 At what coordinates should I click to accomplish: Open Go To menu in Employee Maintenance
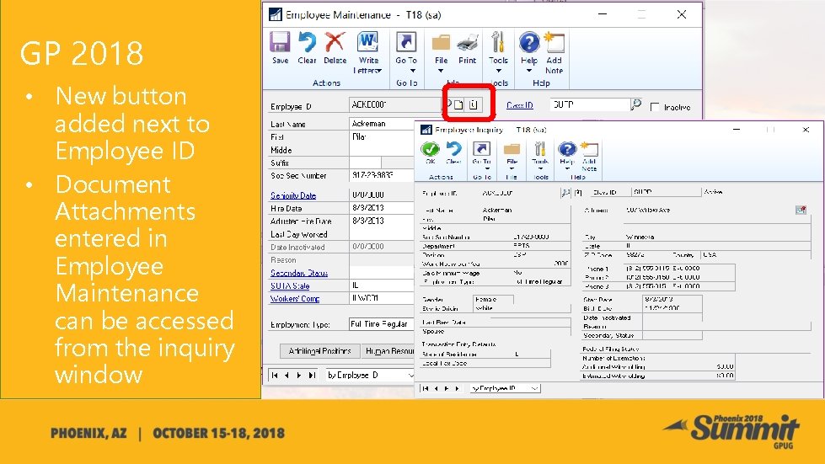405,51
